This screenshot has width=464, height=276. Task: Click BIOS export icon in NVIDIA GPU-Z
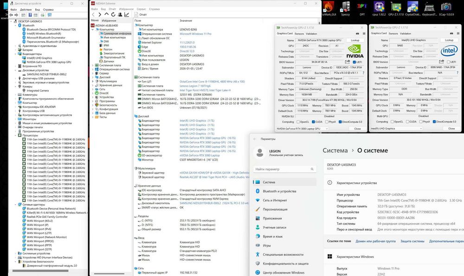348,62
